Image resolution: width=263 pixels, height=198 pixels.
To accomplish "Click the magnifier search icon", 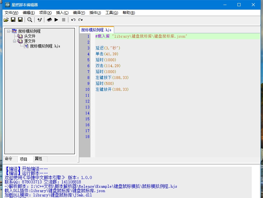I will click(30, 20).
